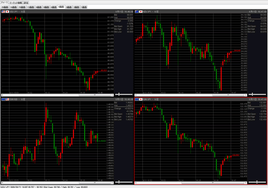
Task: Click Bid Low 132.459 in EUR/JPY panel
Action: pos(263,119)
